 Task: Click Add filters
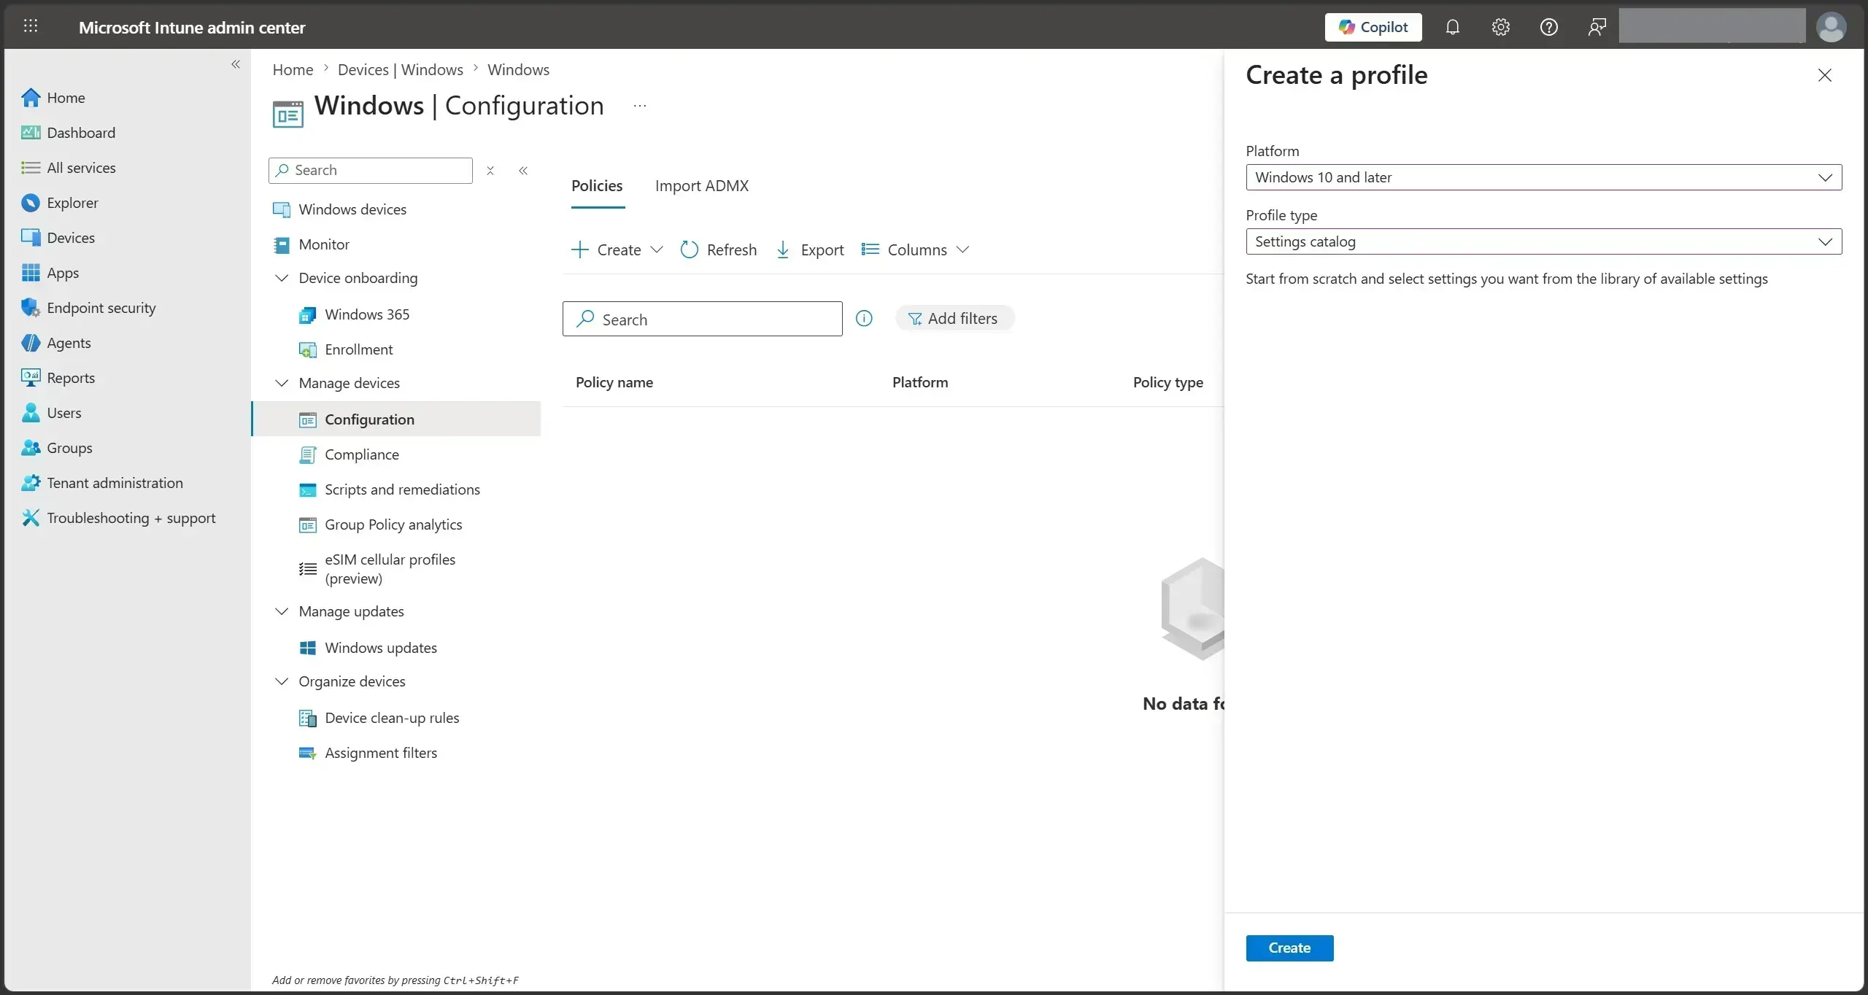click(954, 319)
